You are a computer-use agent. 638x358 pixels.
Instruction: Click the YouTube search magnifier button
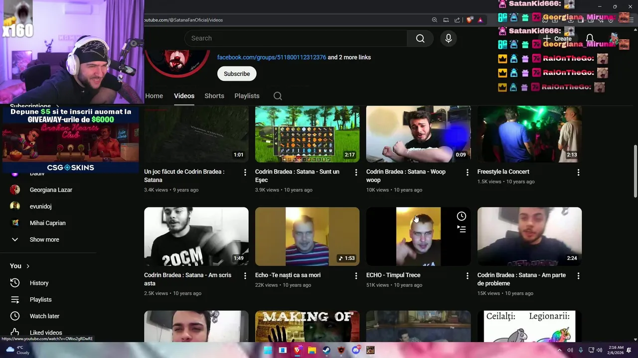420,38
